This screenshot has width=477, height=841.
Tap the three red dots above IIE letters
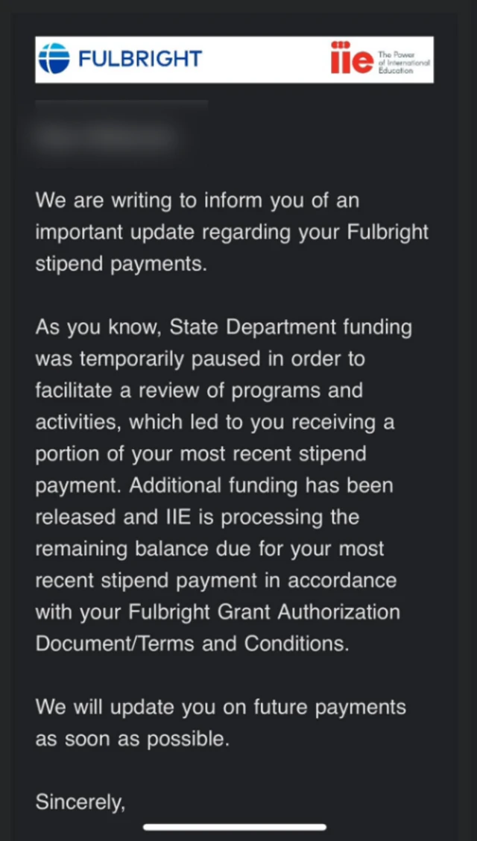point(341,45)
